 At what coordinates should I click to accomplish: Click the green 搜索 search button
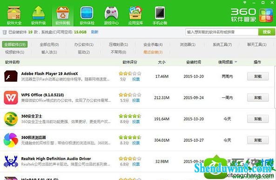coord(267,32)
